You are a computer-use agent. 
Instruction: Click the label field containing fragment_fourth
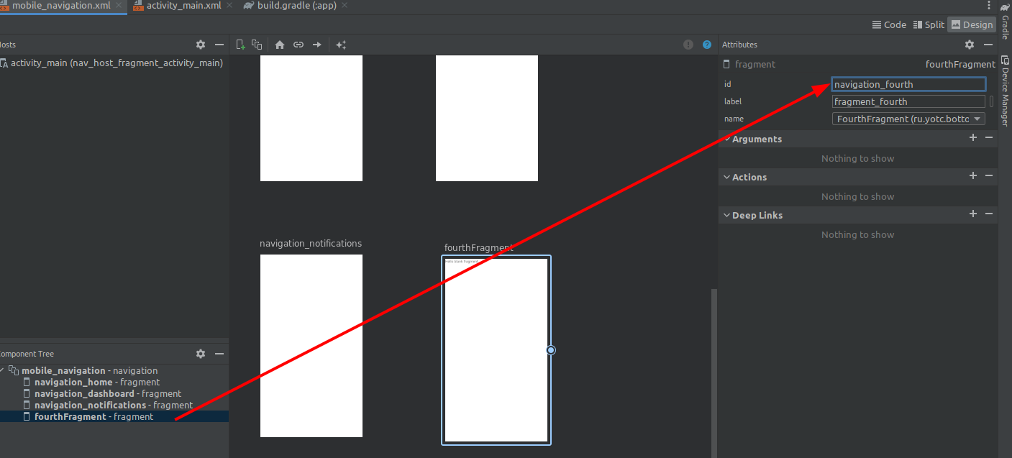tap(908, 102)
